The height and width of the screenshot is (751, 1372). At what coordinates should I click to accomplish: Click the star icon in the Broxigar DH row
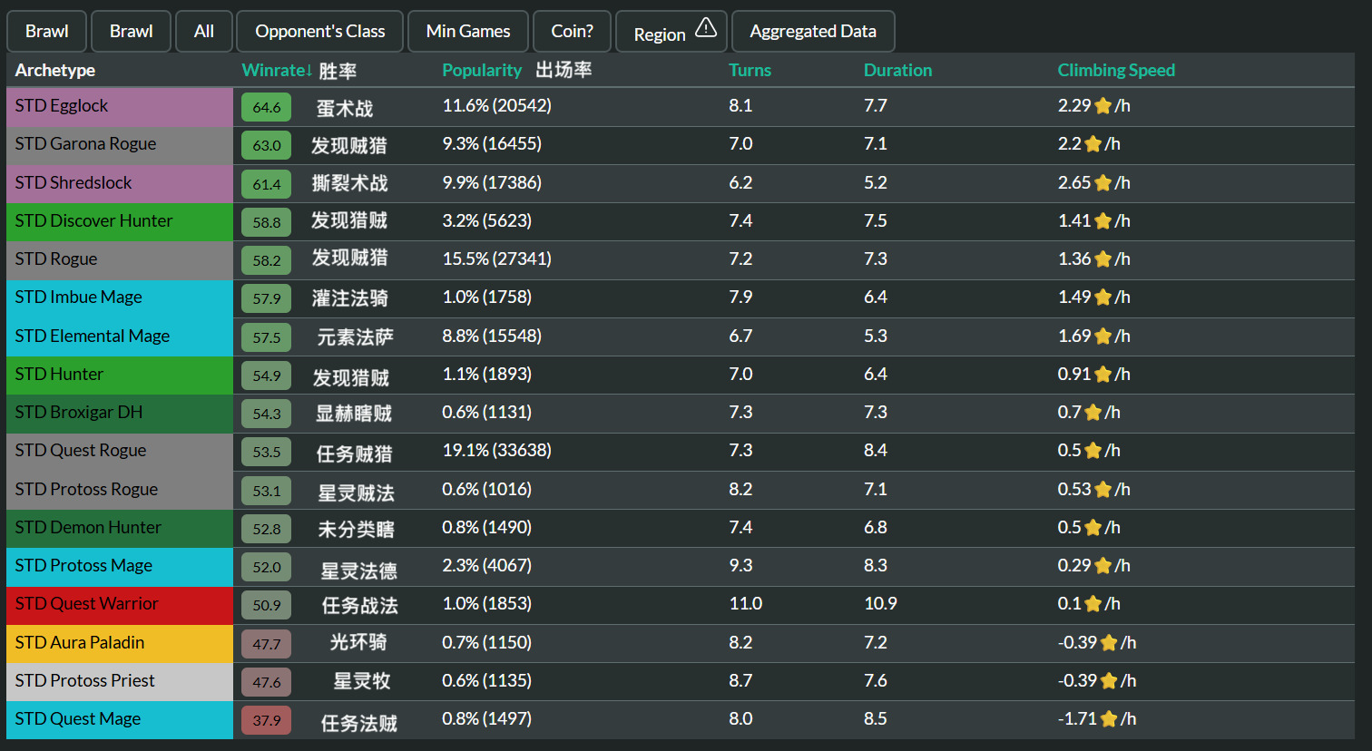[x=1093, y=413]
